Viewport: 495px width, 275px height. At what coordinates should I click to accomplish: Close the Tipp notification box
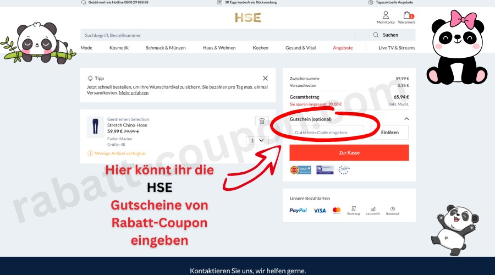click(x=265, y=79)
